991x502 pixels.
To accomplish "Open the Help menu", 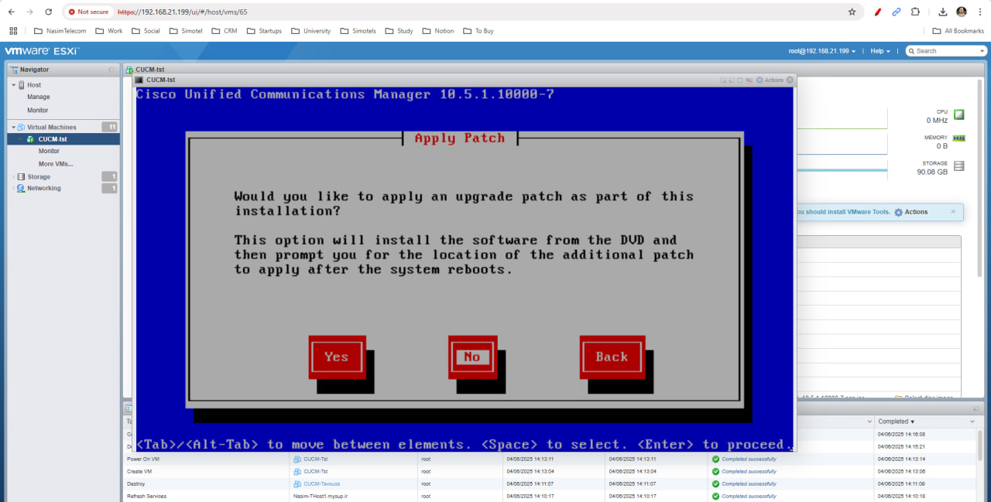I will coord(880,51).
